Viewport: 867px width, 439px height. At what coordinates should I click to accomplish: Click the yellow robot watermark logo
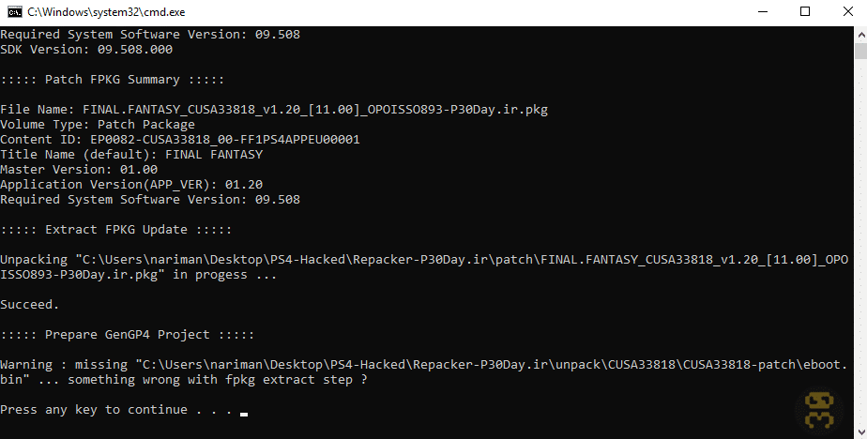[x=819, y=411]
